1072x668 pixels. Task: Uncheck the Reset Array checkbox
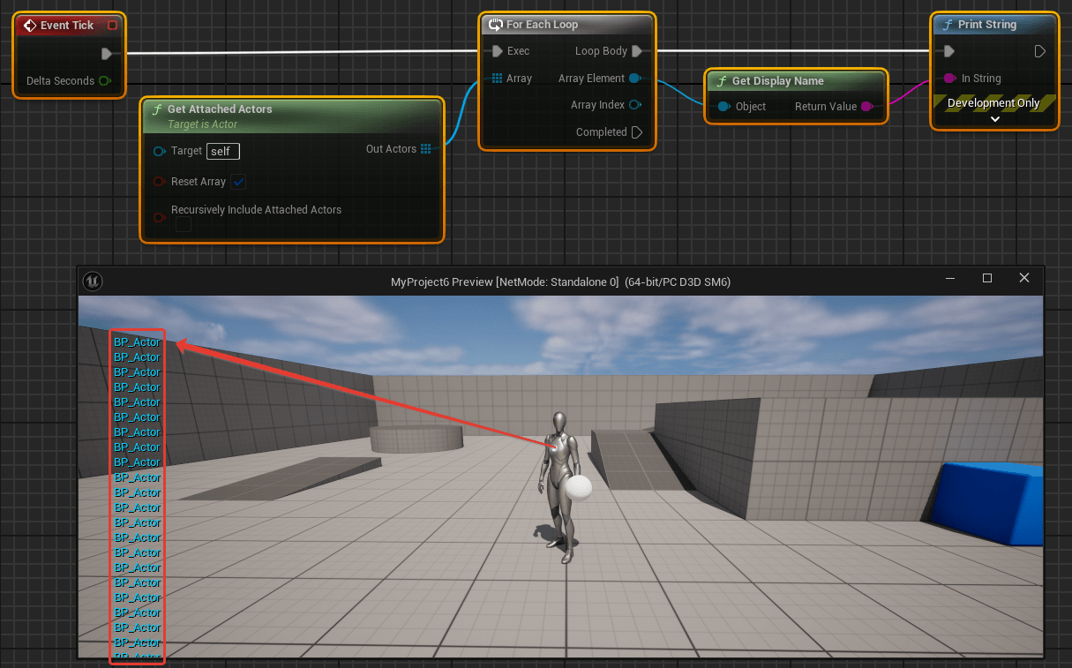[x=238, y=182]
